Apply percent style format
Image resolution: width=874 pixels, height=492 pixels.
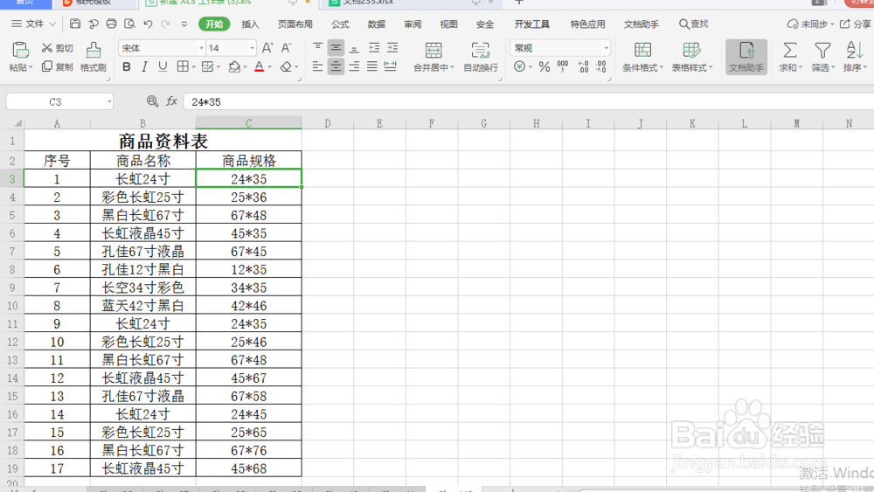[545, 67]
